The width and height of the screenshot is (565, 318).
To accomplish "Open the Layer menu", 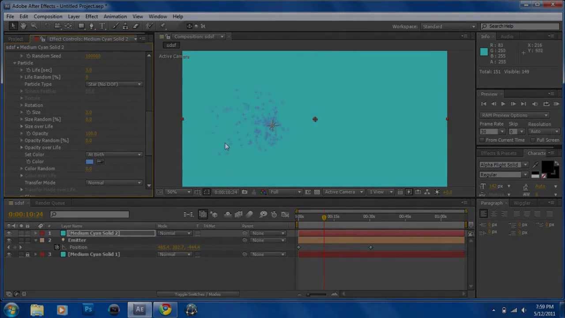I will tap(74, 17).
